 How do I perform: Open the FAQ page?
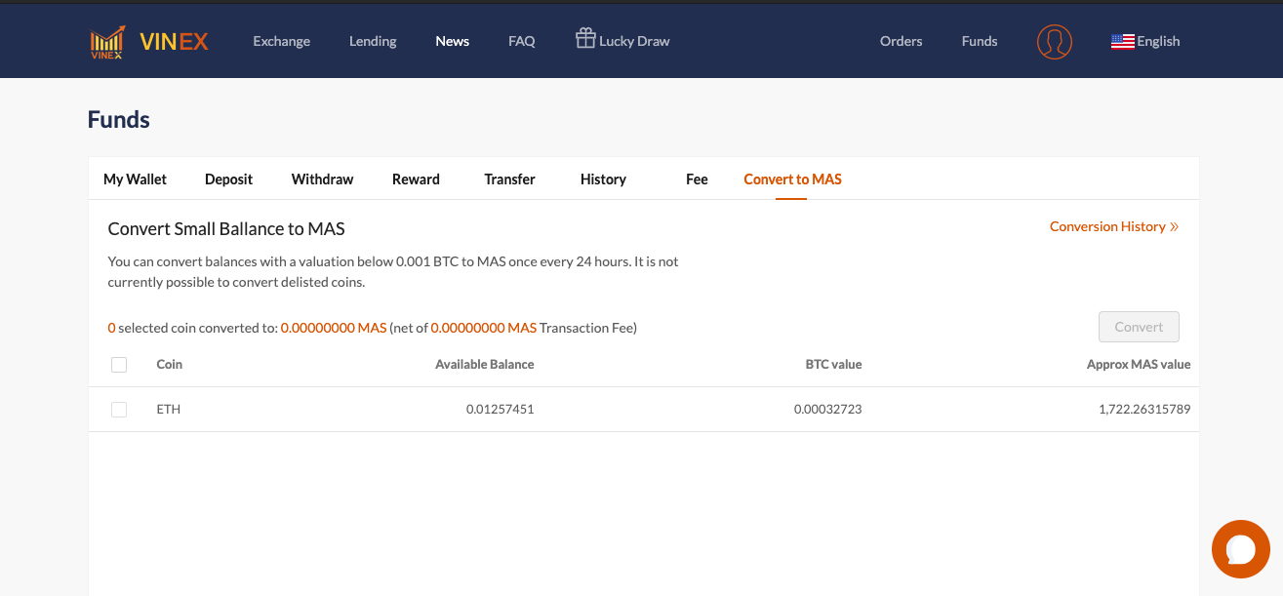tap(522, 41)
